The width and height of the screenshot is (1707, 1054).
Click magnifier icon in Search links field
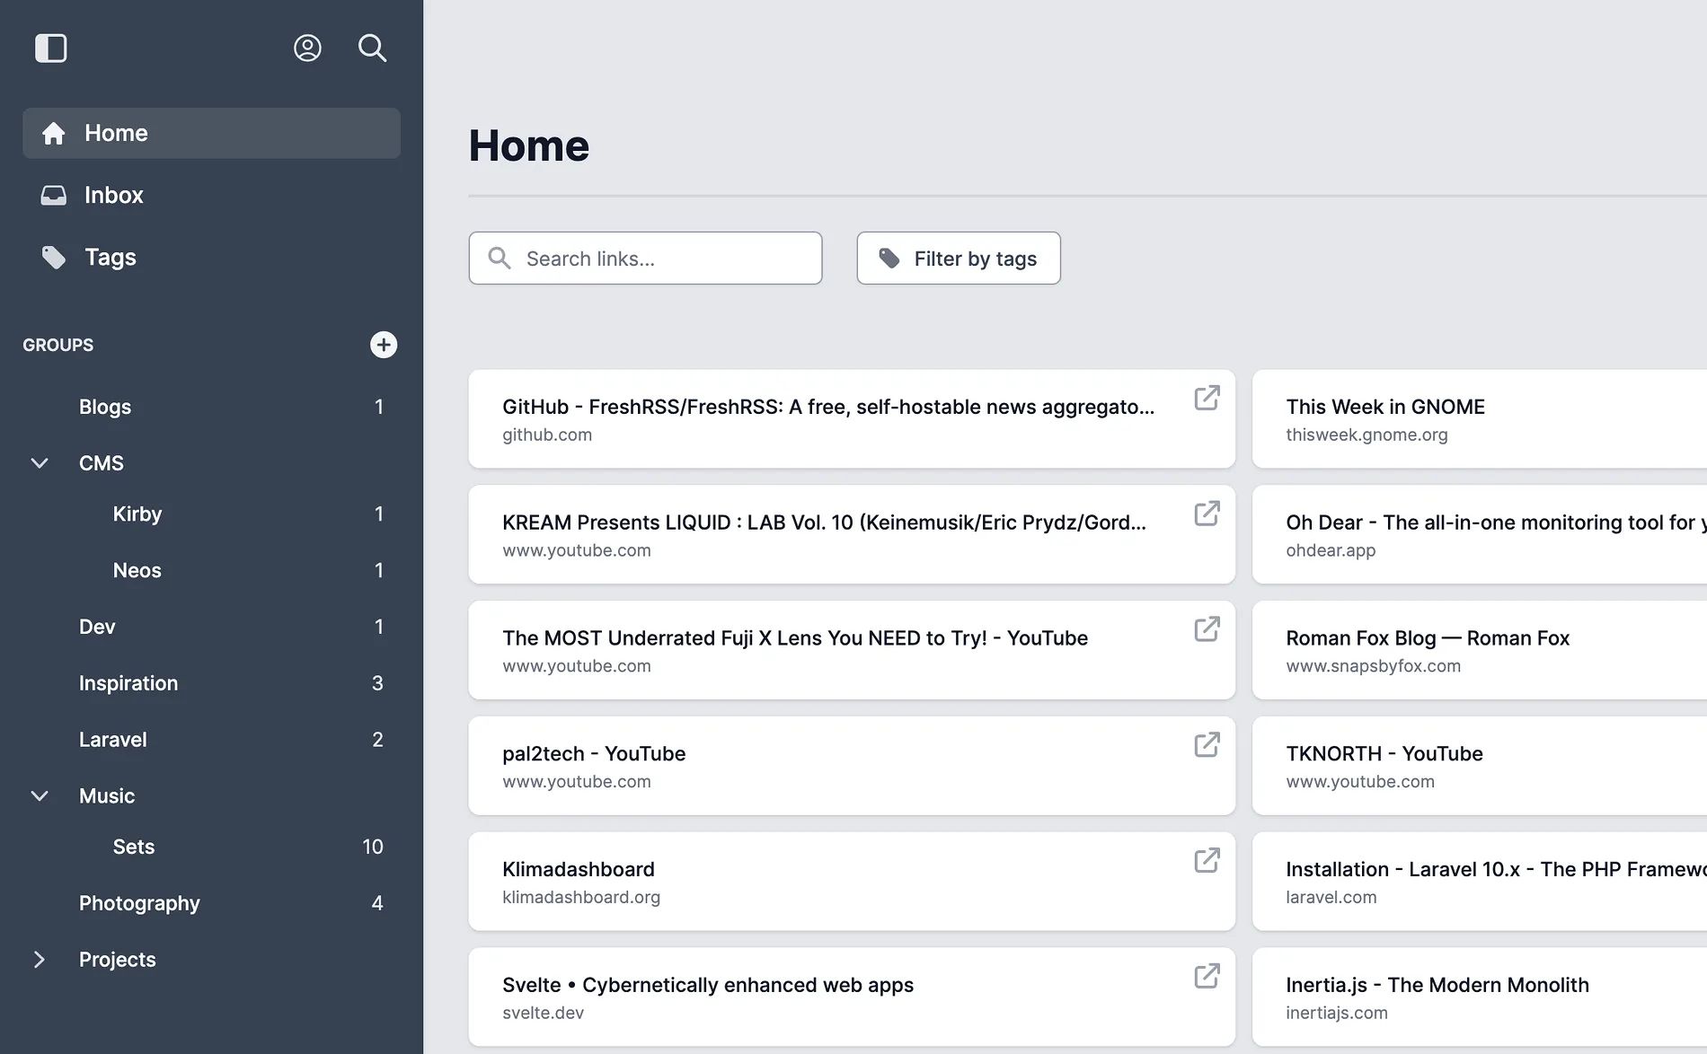500,259
